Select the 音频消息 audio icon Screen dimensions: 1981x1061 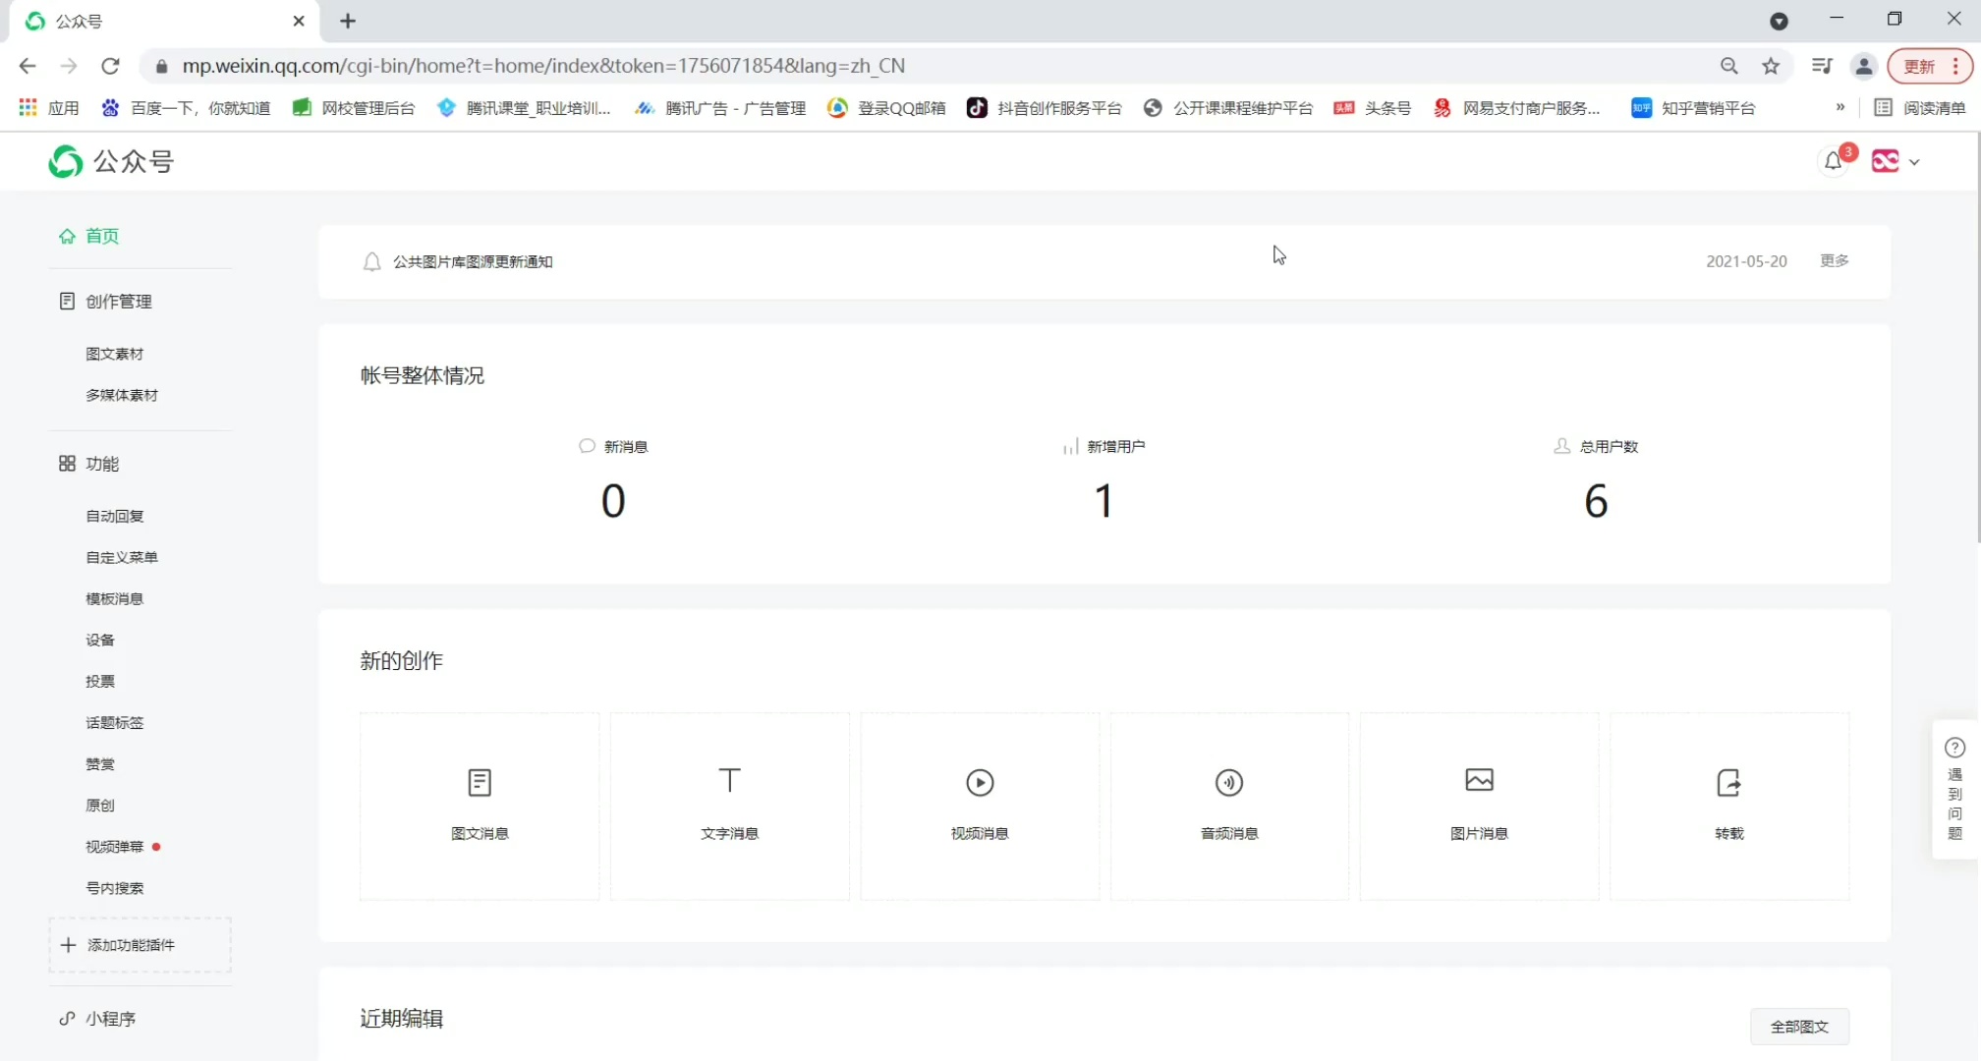(x=1229, y=783)
